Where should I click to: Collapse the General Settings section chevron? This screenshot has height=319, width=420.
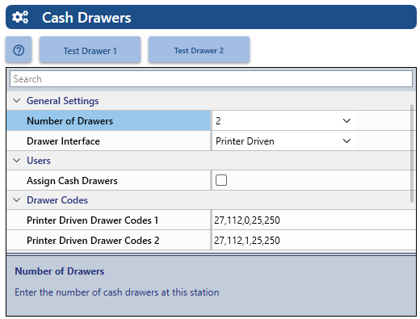tap(17, 101)
